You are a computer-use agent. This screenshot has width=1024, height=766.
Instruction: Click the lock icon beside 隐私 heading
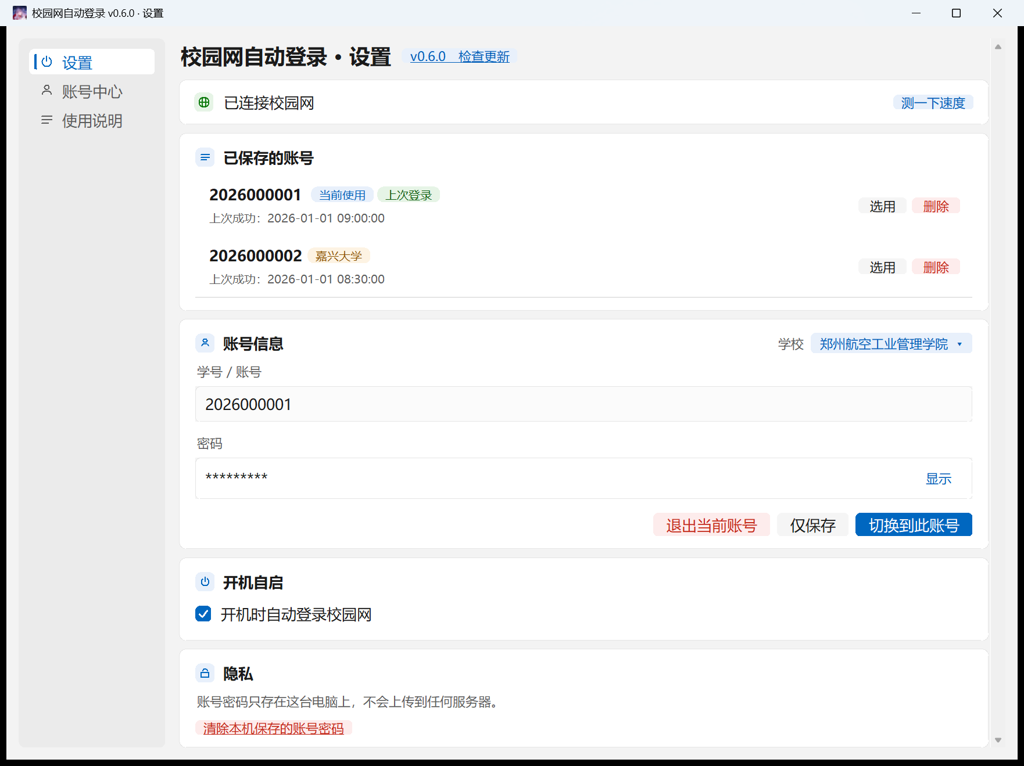click(205, 673)
